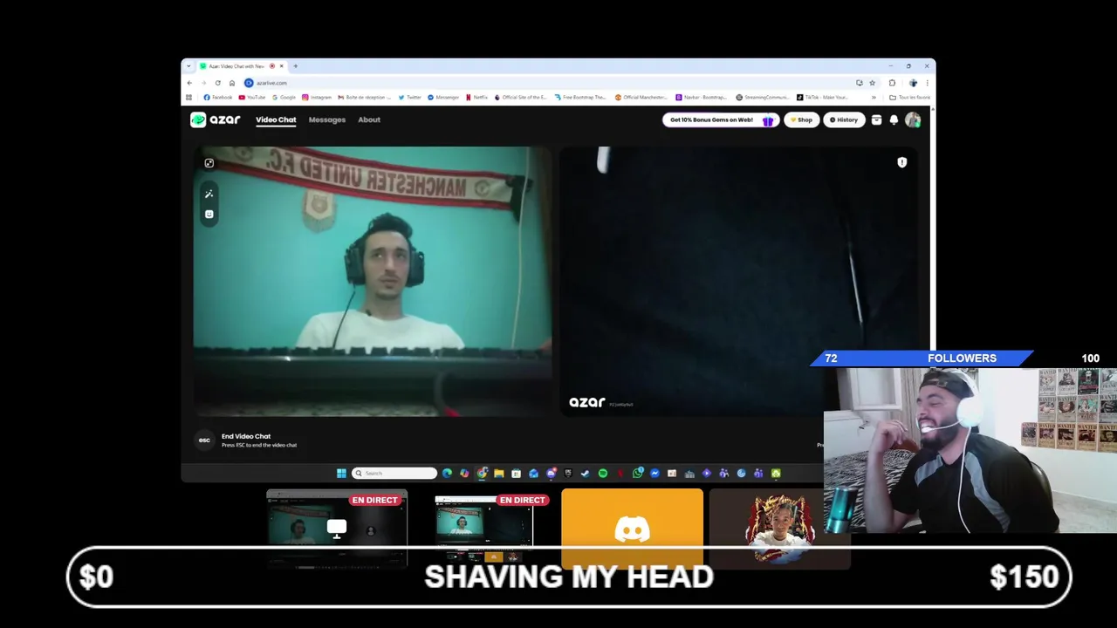Image resolution: width=1117 pixels, height=628 pixels.
Task: Open the orange Discord card
Action: (632, 529)
